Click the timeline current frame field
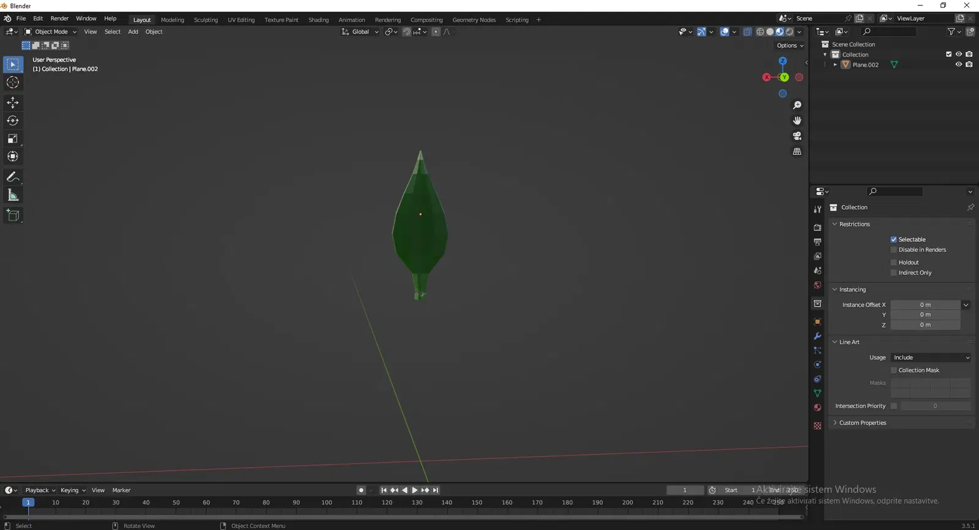 [x=685, y=490]
